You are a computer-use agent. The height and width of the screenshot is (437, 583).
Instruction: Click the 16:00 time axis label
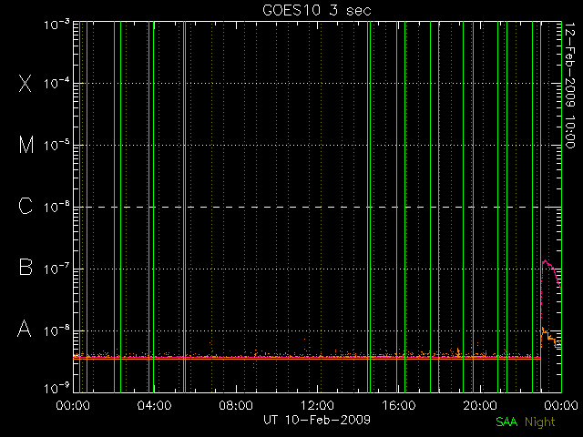399,405
